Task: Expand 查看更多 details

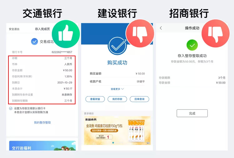Action: click(x=117, y=89)
